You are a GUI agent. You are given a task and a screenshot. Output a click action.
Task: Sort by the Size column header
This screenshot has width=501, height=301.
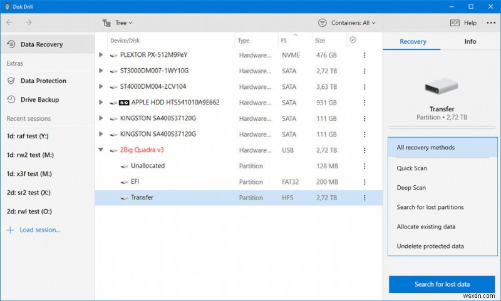tap(320, 41)
